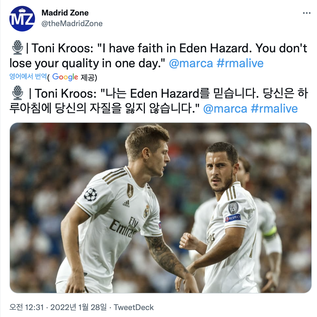Click the Google translation provider logo
Screen dimensions: 317x317
[65, 77]
